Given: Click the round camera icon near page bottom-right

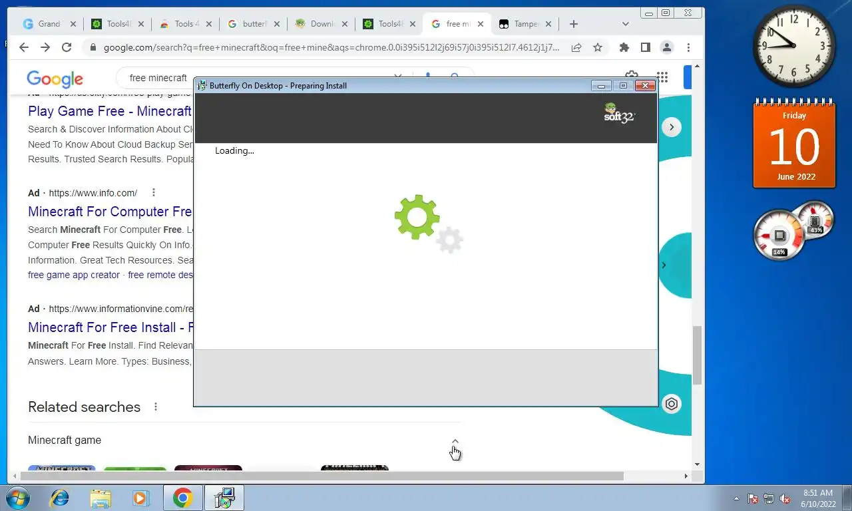Looking at the screenshot, I should coord(671,404).
